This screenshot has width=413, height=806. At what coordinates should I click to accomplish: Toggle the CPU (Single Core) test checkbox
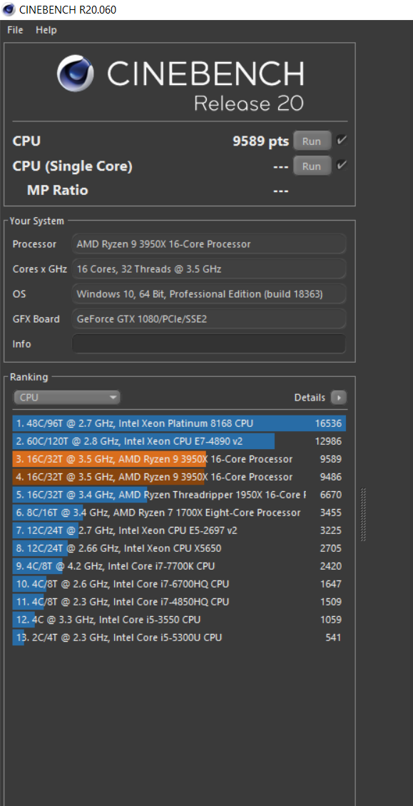click(x=341, y=165)
